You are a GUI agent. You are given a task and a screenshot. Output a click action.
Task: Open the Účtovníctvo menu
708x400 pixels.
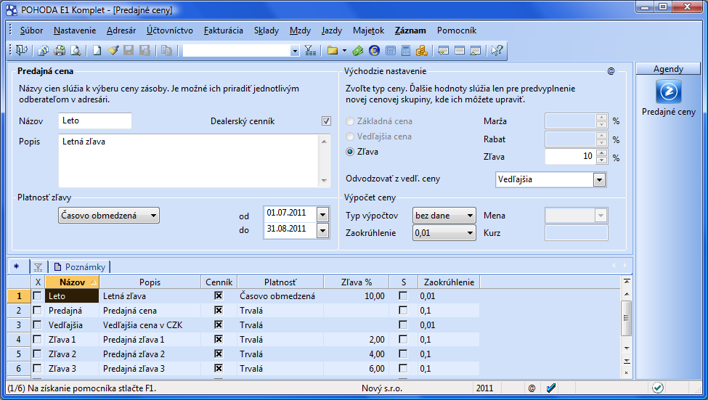click(170, 30)
